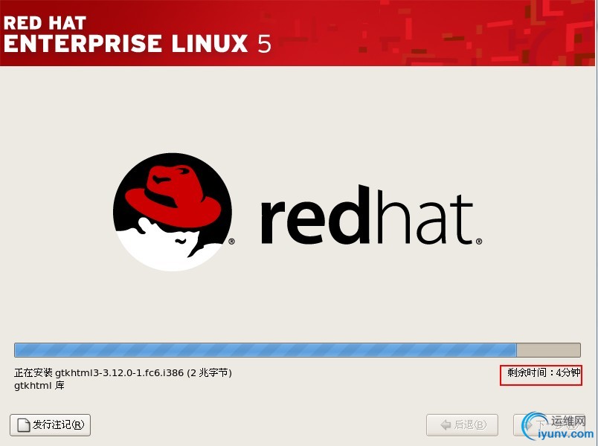The height and width of the screenshot is (446, 598).
Task: Click the unfilled gray end of the progress bar
Action: click(548, 350)
